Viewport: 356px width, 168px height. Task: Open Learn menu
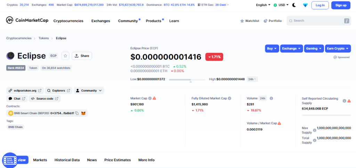pyautogui.click(x=174, y=21)
